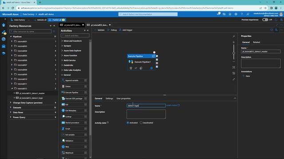
Task: Search the canvas with magnifier icon
Action: (234, 36)
